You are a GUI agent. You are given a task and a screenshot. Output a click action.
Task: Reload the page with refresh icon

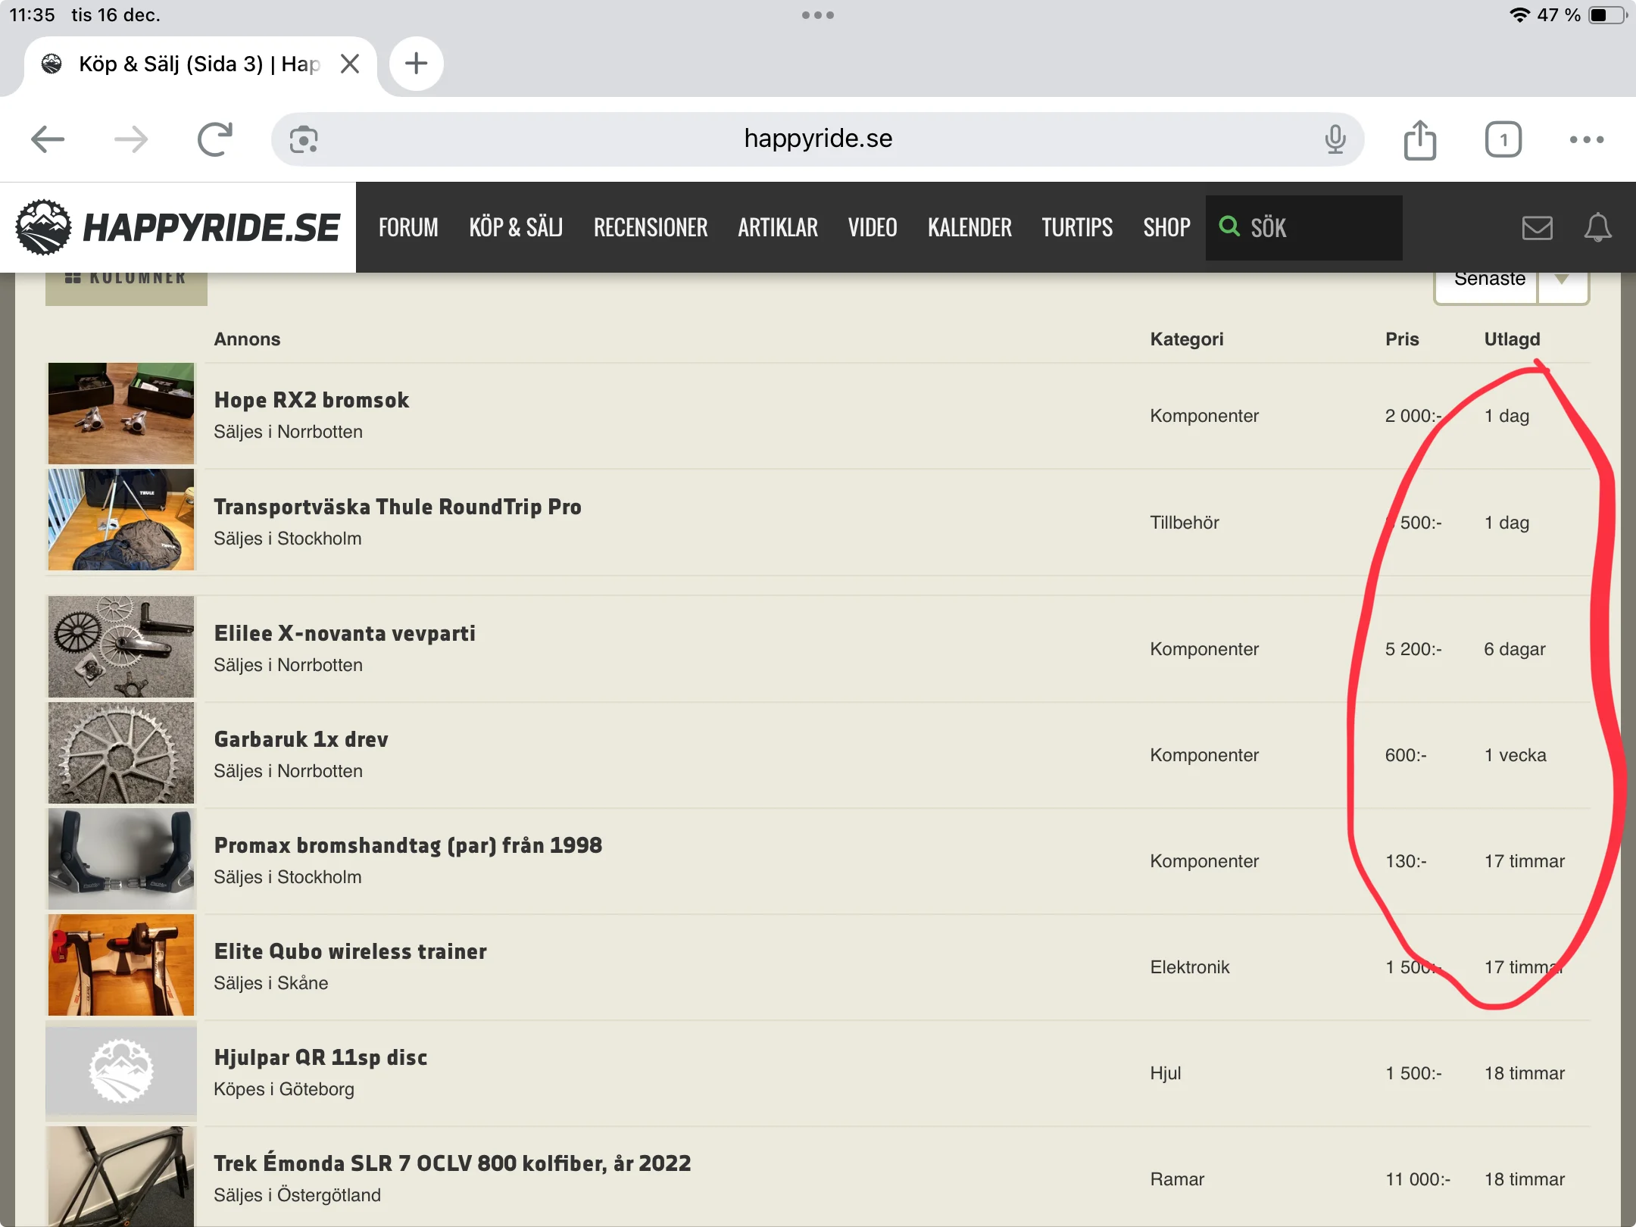[214, 139]
